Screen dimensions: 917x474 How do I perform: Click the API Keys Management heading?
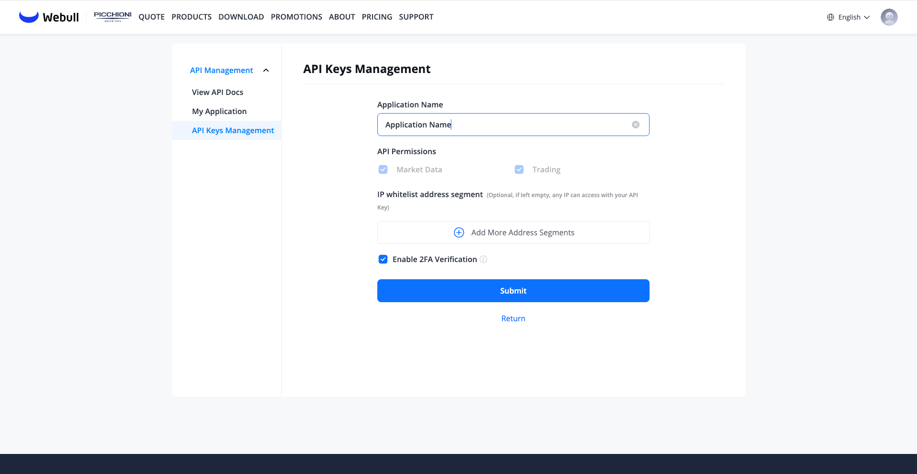367,69
